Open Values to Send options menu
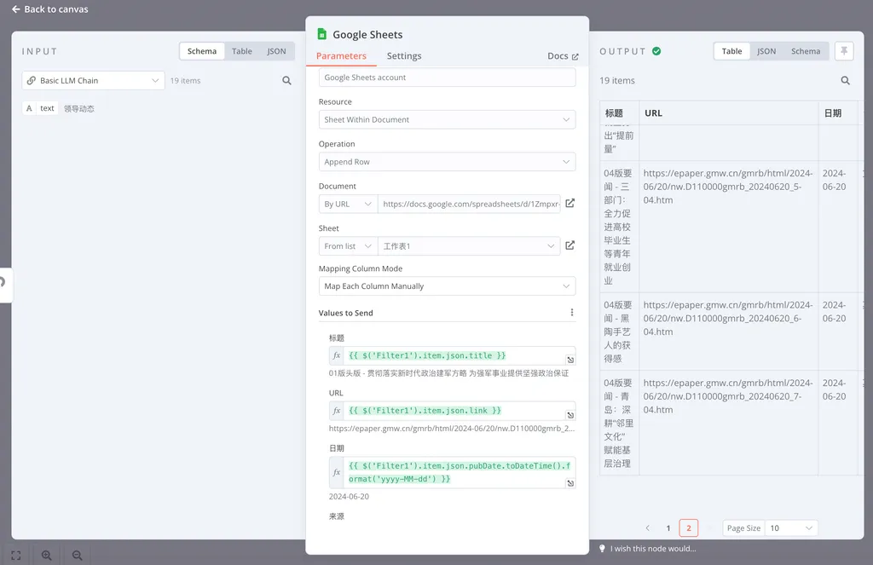Image resolution: width=873 pixels, height=565 pixels. click(x=572, y=312)
